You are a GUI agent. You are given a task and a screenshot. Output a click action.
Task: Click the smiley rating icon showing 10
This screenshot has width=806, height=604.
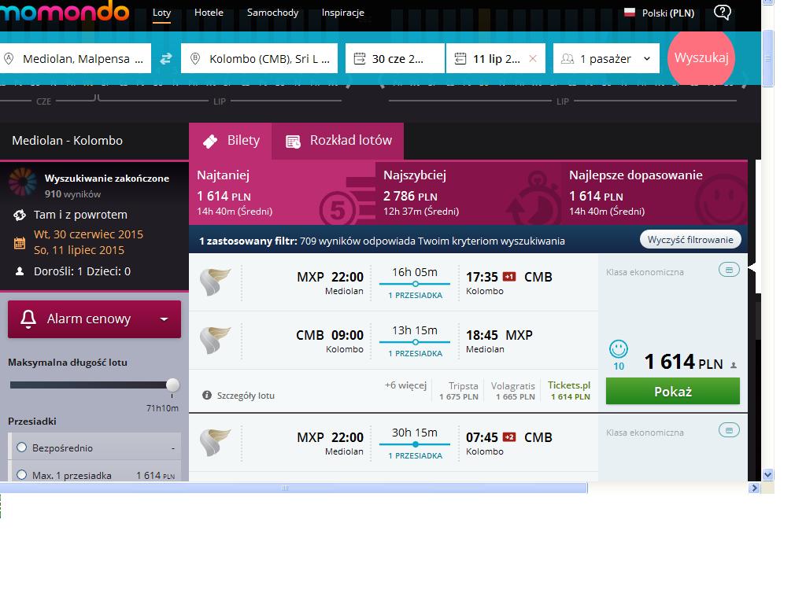coord(619,349)
